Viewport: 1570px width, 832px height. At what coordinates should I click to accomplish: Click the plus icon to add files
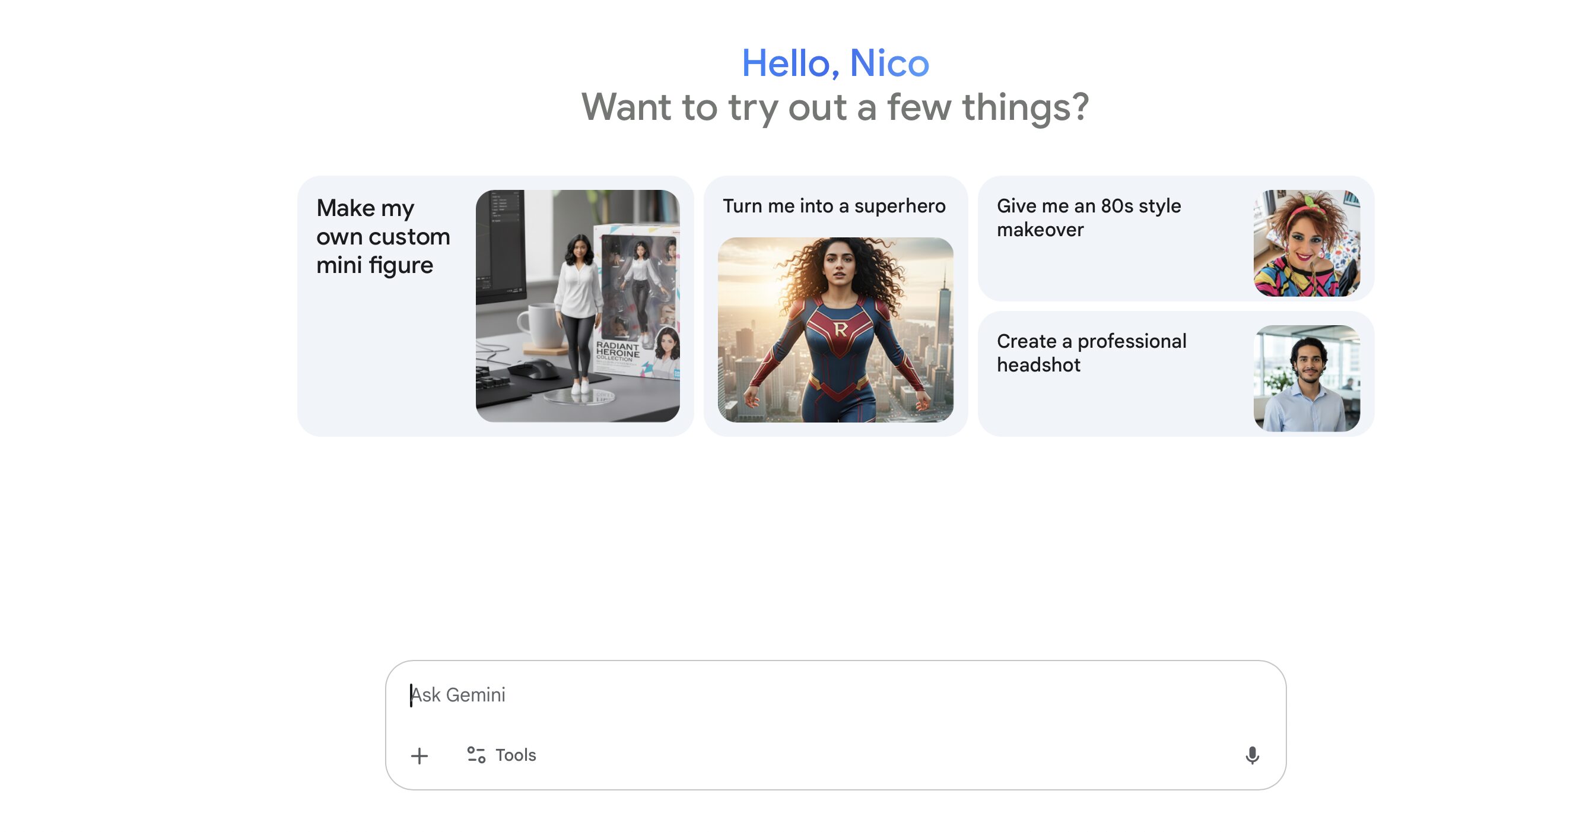(419, 756)
